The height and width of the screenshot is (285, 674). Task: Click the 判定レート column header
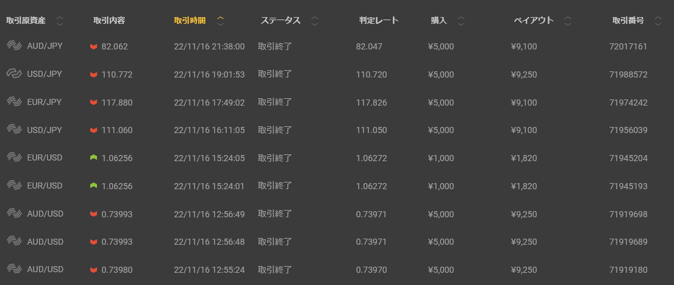(x=379, y=21)
